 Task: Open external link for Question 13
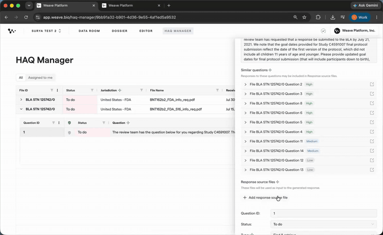coord(372,170)
